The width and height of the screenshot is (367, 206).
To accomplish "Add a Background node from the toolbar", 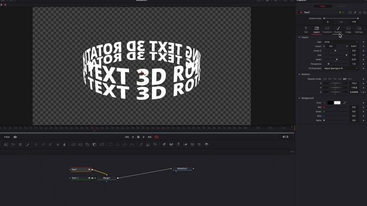I will (6, 145).
